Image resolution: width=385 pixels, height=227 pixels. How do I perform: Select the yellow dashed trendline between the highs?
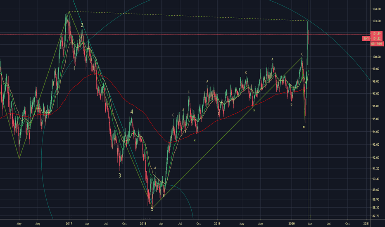point(188,16)
